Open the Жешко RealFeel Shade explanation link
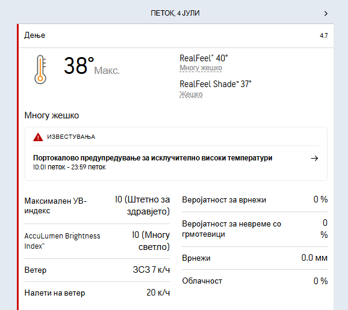The width and height of the screenshot is (348, 310). [x=191, y=94]
